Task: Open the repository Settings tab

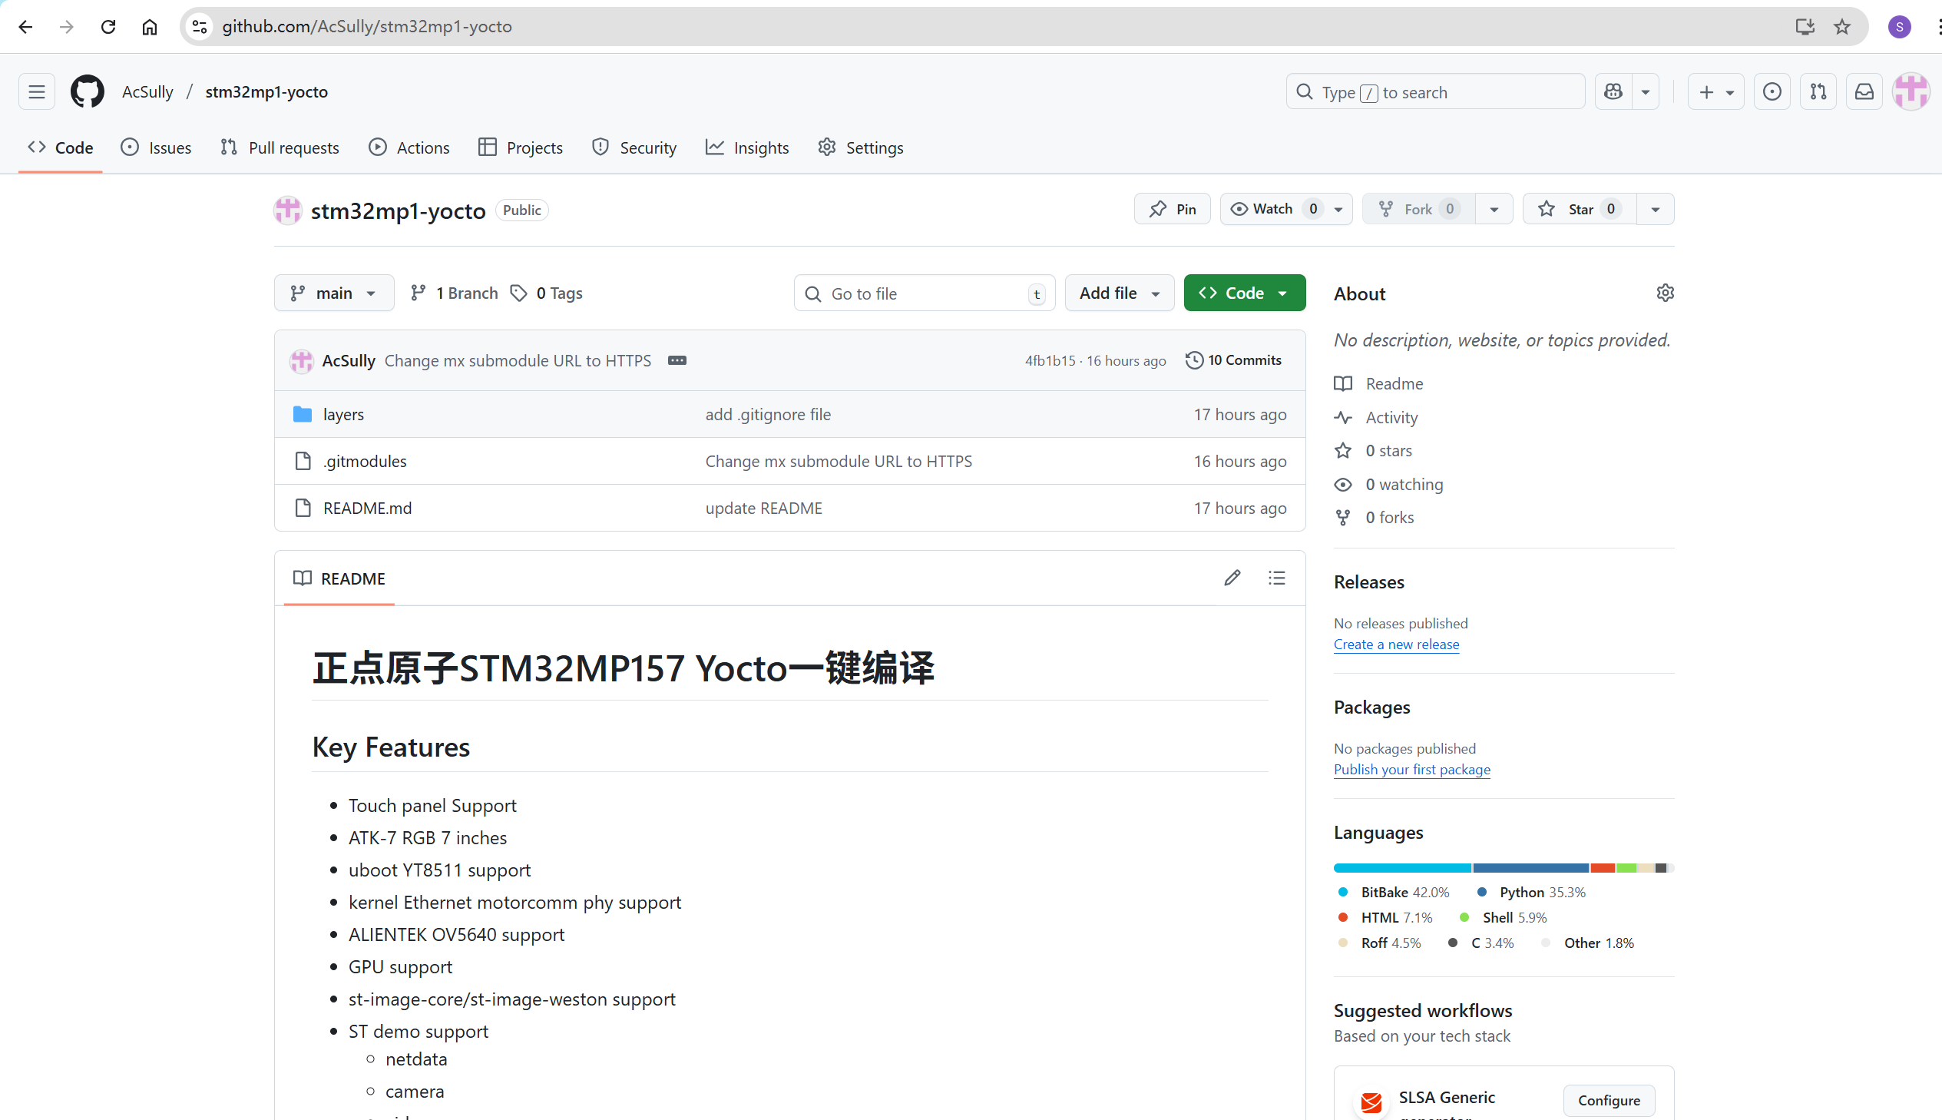Action: [861, 147]
